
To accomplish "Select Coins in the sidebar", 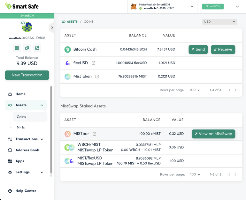I will pyautogui.click(x=30, y=117).
